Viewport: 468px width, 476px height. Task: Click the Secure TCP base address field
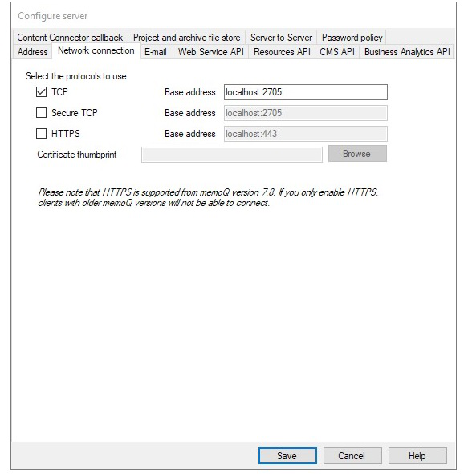pyautogui.click(x=306, y=113)
